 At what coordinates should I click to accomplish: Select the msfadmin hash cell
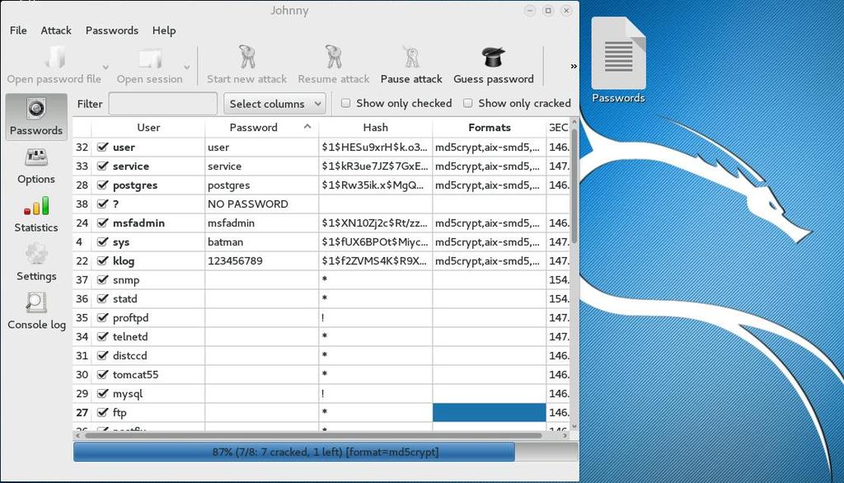click(x=375, y=223)
